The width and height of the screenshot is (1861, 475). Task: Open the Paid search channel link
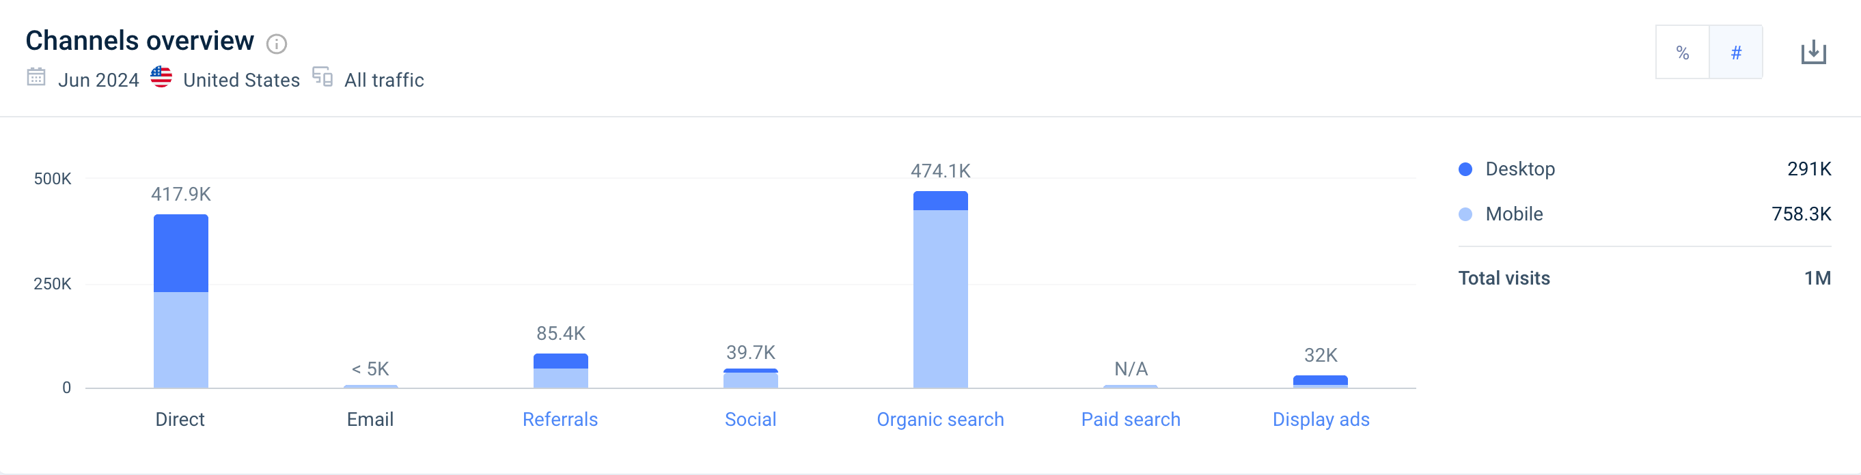tap(1130, 420)
